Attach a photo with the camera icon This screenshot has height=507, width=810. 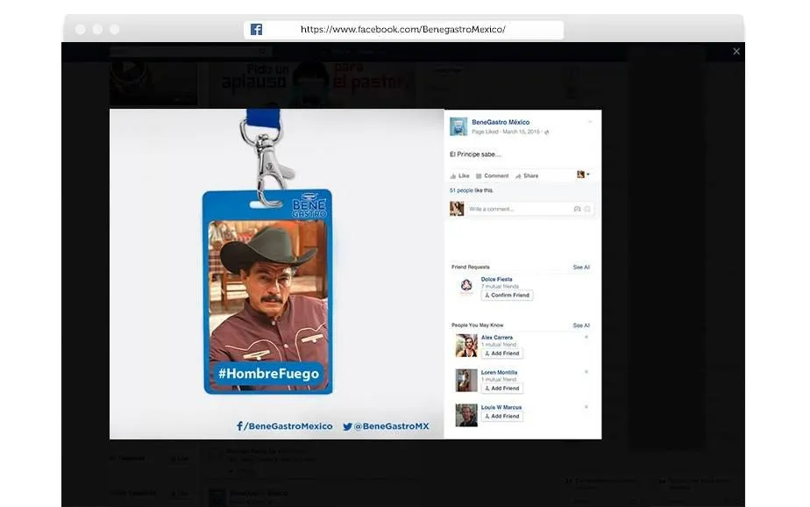[578, 209]
